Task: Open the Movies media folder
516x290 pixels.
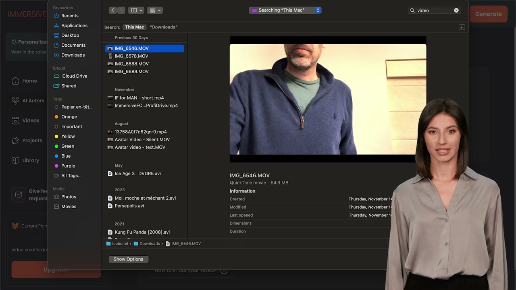Action: point(65,206)
